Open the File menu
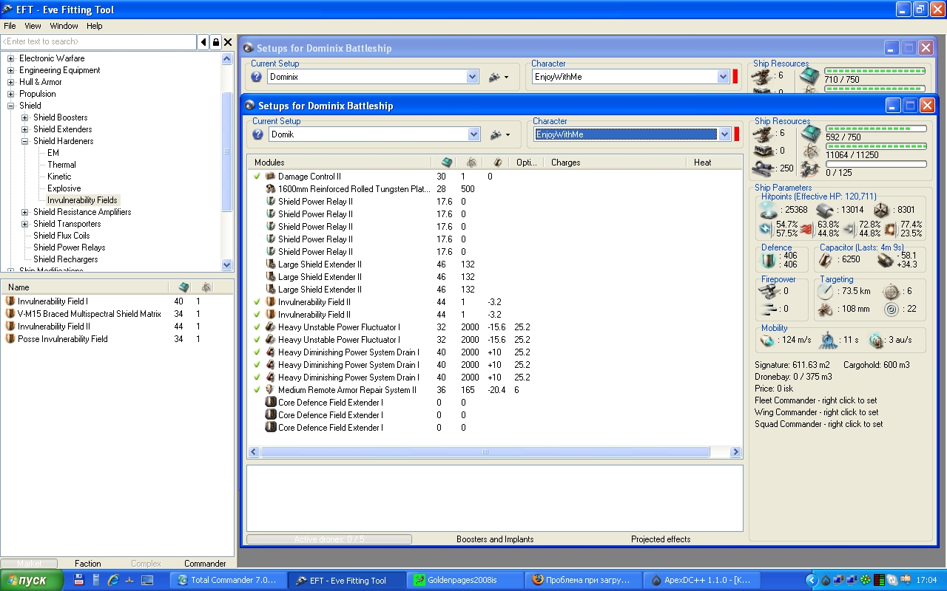 (x=10, y=26)
